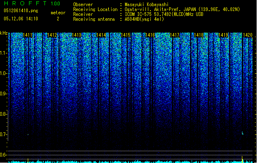
Task: Click the meteor echo near 1420 at 0.7 kHz
Action: tap(243, 133)
